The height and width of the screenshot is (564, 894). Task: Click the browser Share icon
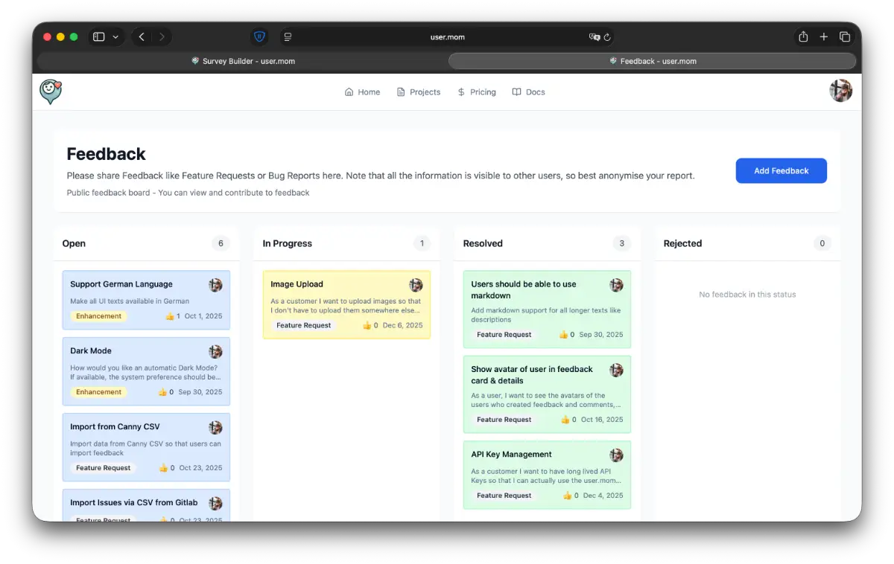(803, 37)
